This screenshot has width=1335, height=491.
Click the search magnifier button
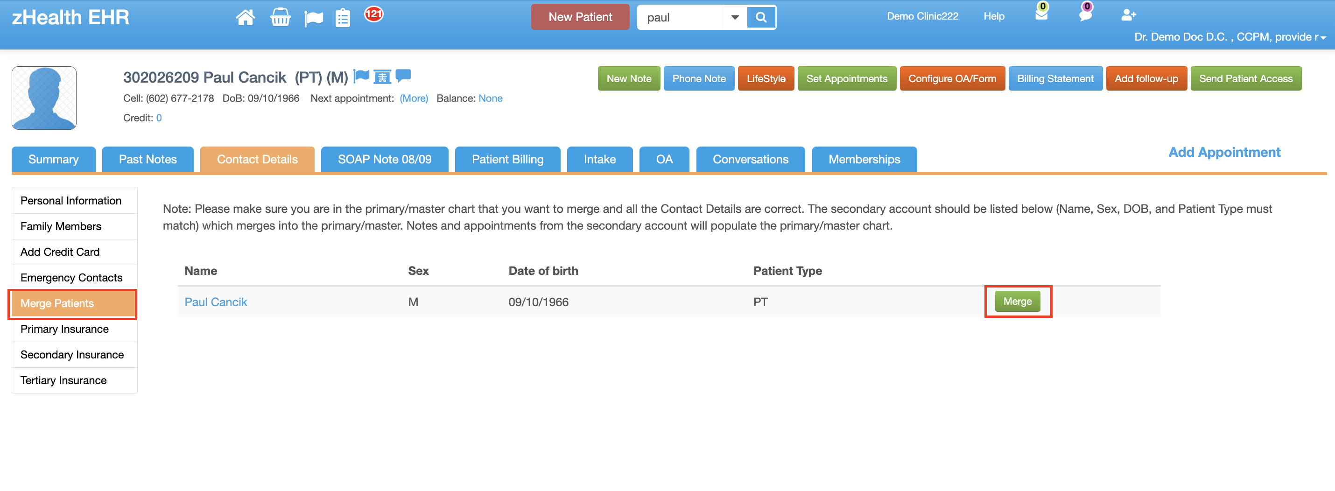[761, 17]
